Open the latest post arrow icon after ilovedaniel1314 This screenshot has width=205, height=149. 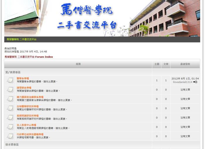[x=195, y=82]
